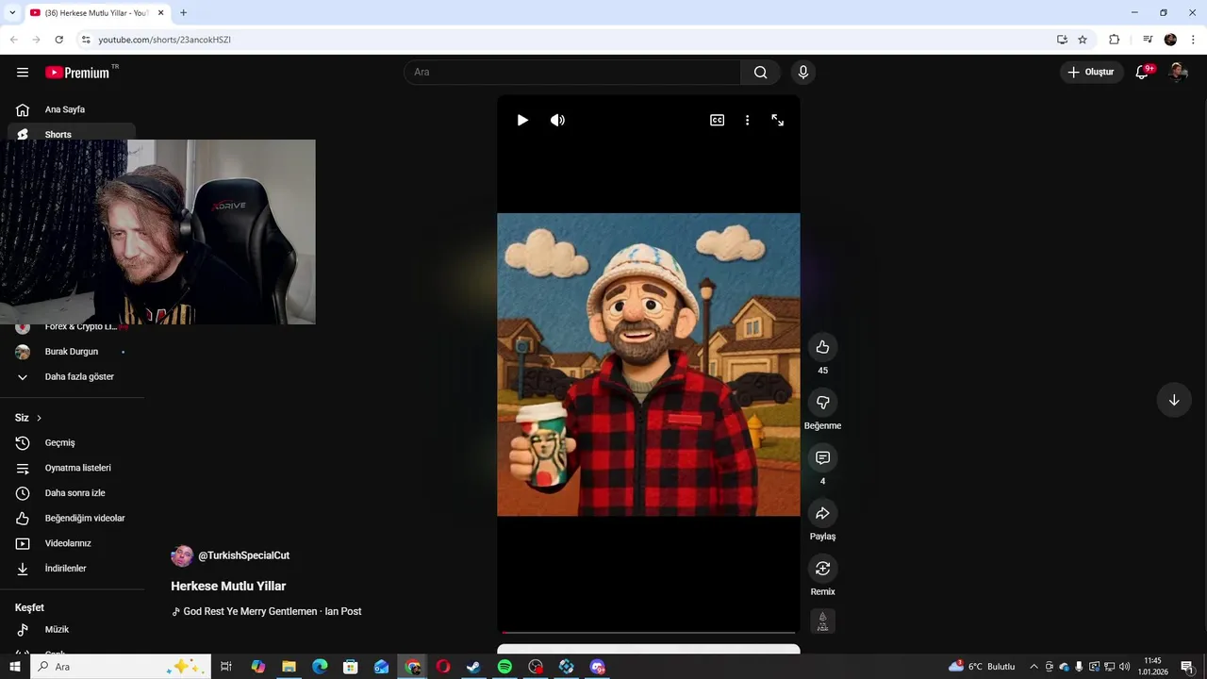
Task: Expand Daha fazla göster in subscriptions
Action: (72, 377)
